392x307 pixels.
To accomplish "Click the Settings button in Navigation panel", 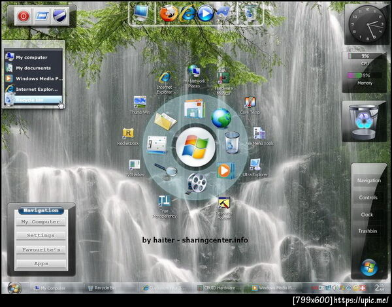I will pos(41,236).
